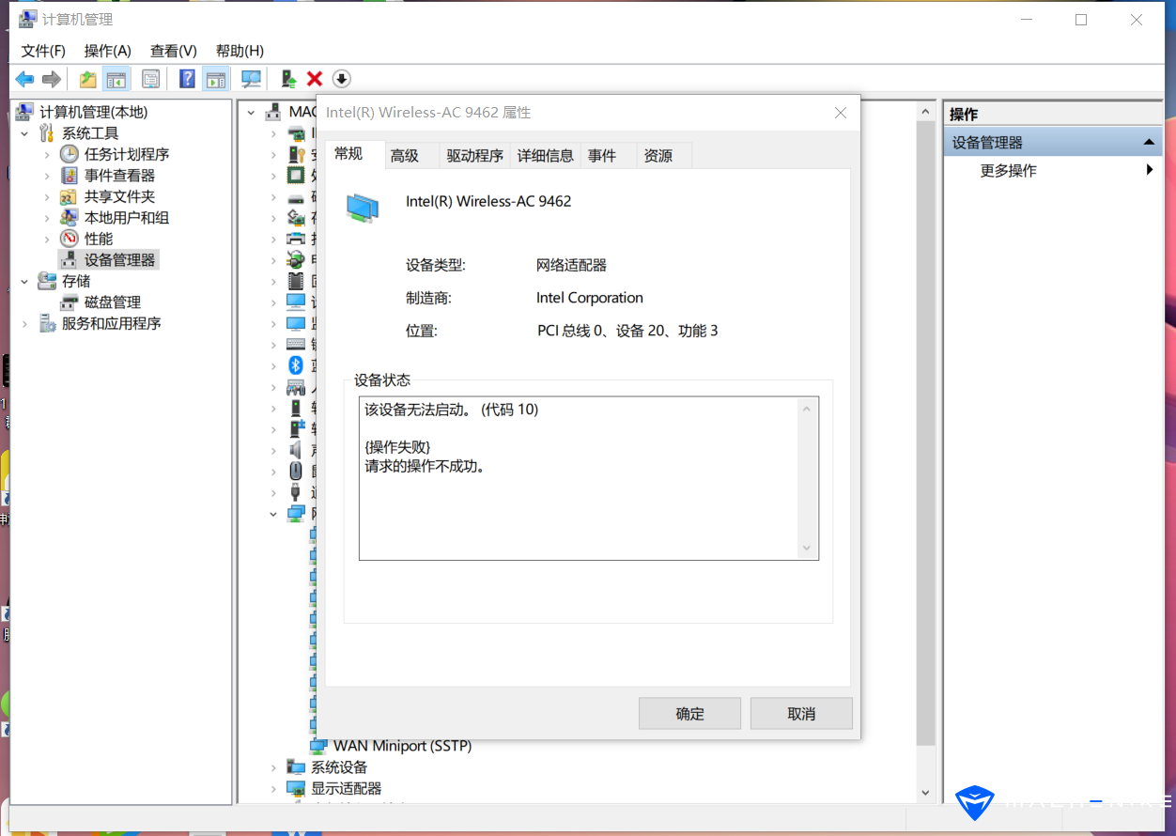Expand the 共享文件夹 node
The image size is (1176, 836).
pyautogui.click(x=47, y=196)
